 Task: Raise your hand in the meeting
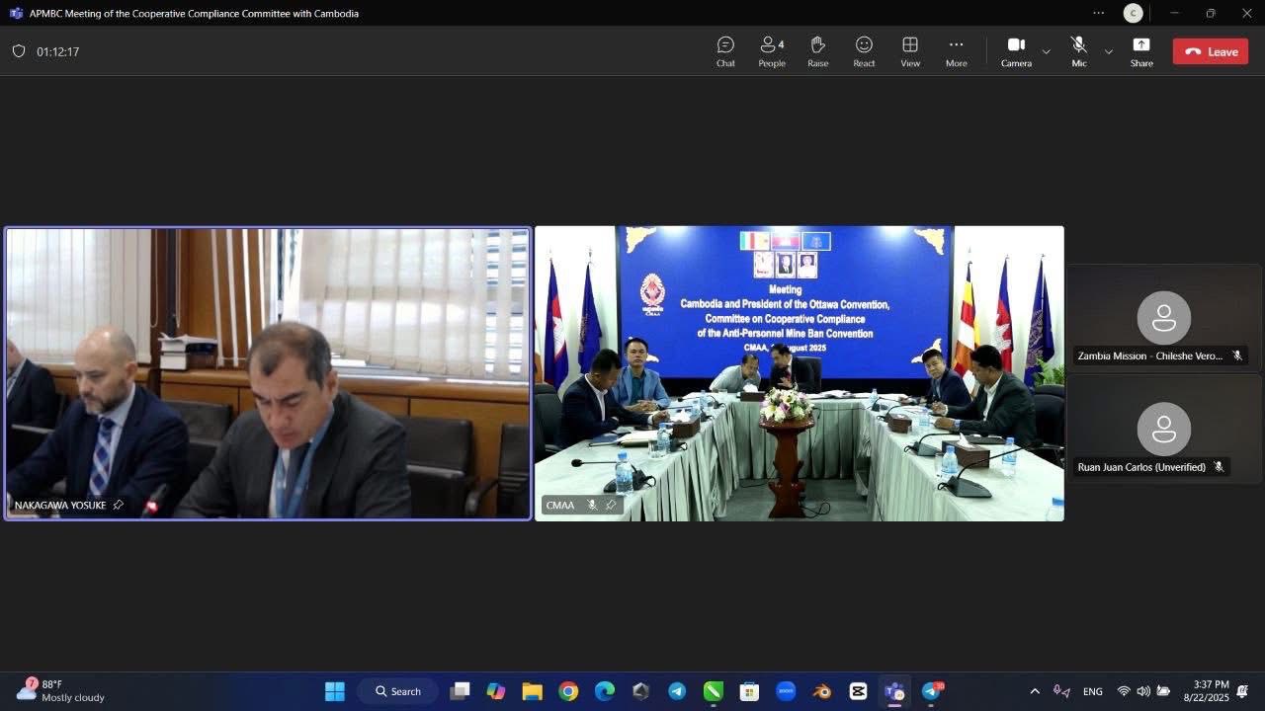click(x=817, y=51)
